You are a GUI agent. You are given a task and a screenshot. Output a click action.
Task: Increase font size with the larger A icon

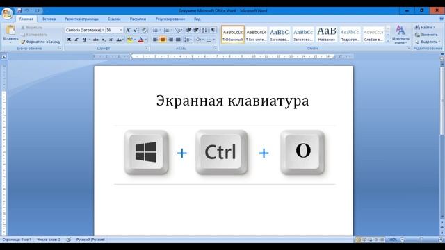tap(128, 30)
